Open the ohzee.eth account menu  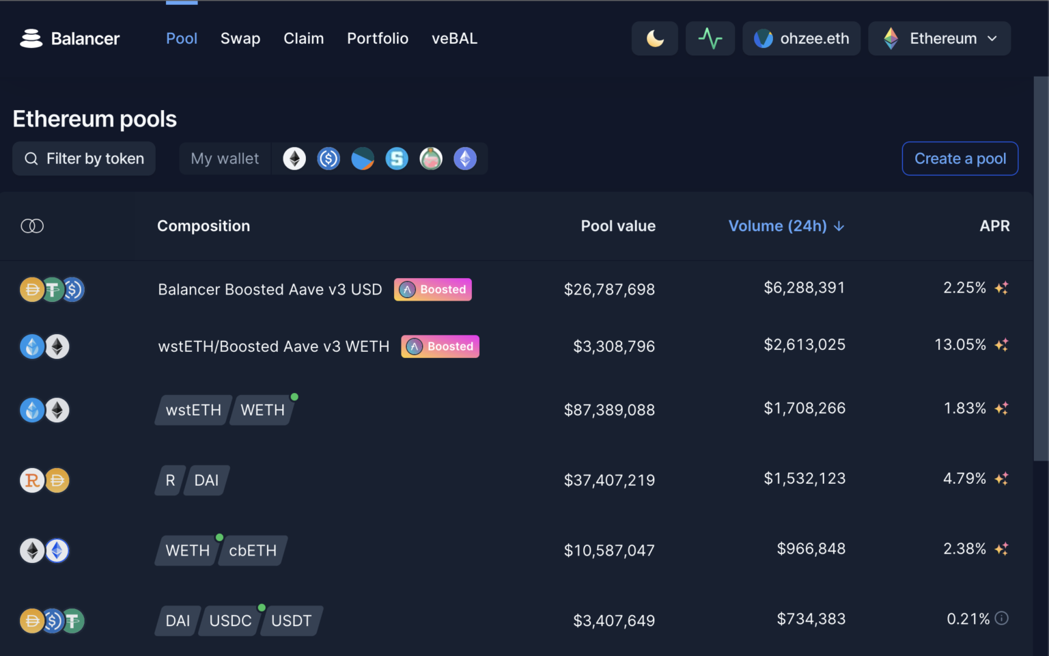(801, 38)
